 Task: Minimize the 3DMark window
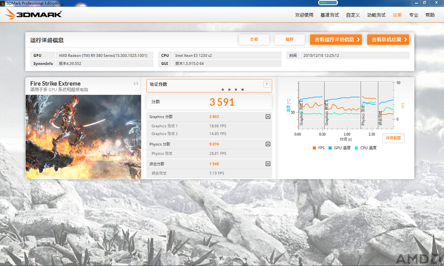[x=417, y=3]
